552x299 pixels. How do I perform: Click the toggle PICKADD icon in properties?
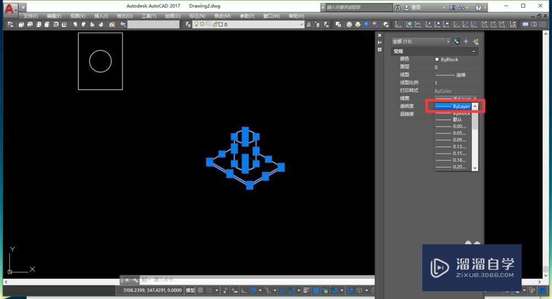click(x=457, y=41)
